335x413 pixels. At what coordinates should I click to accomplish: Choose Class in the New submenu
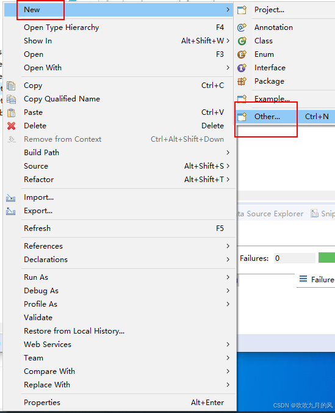coord(285,41)
